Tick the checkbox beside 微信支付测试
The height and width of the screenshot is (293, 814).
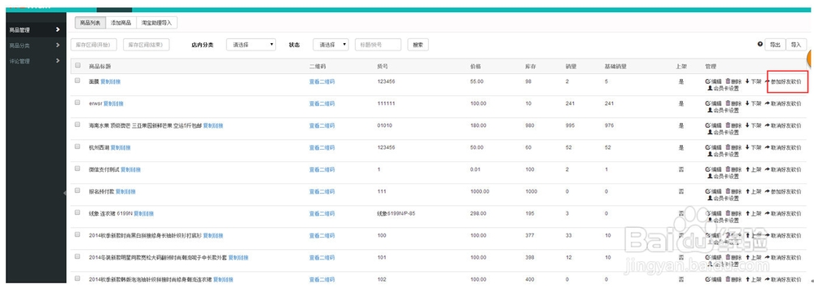77,168
